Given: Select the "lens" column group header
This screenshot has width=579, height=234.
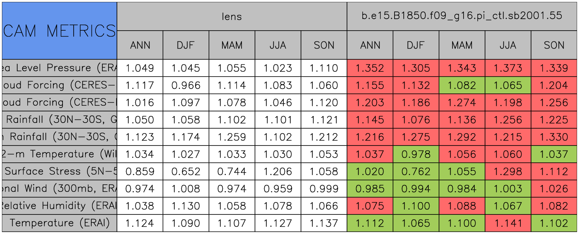Looking at the screenshot, I should pyautogui.click(x=232, y=16).
